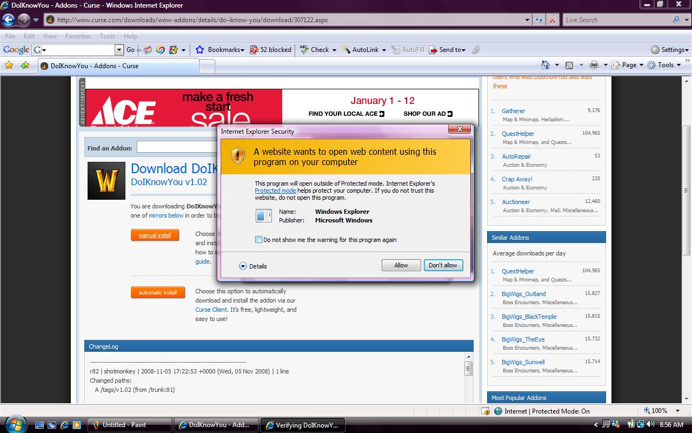Click the Find an Addon search field
Screen dimensions: 692x433
click(178, 147)
